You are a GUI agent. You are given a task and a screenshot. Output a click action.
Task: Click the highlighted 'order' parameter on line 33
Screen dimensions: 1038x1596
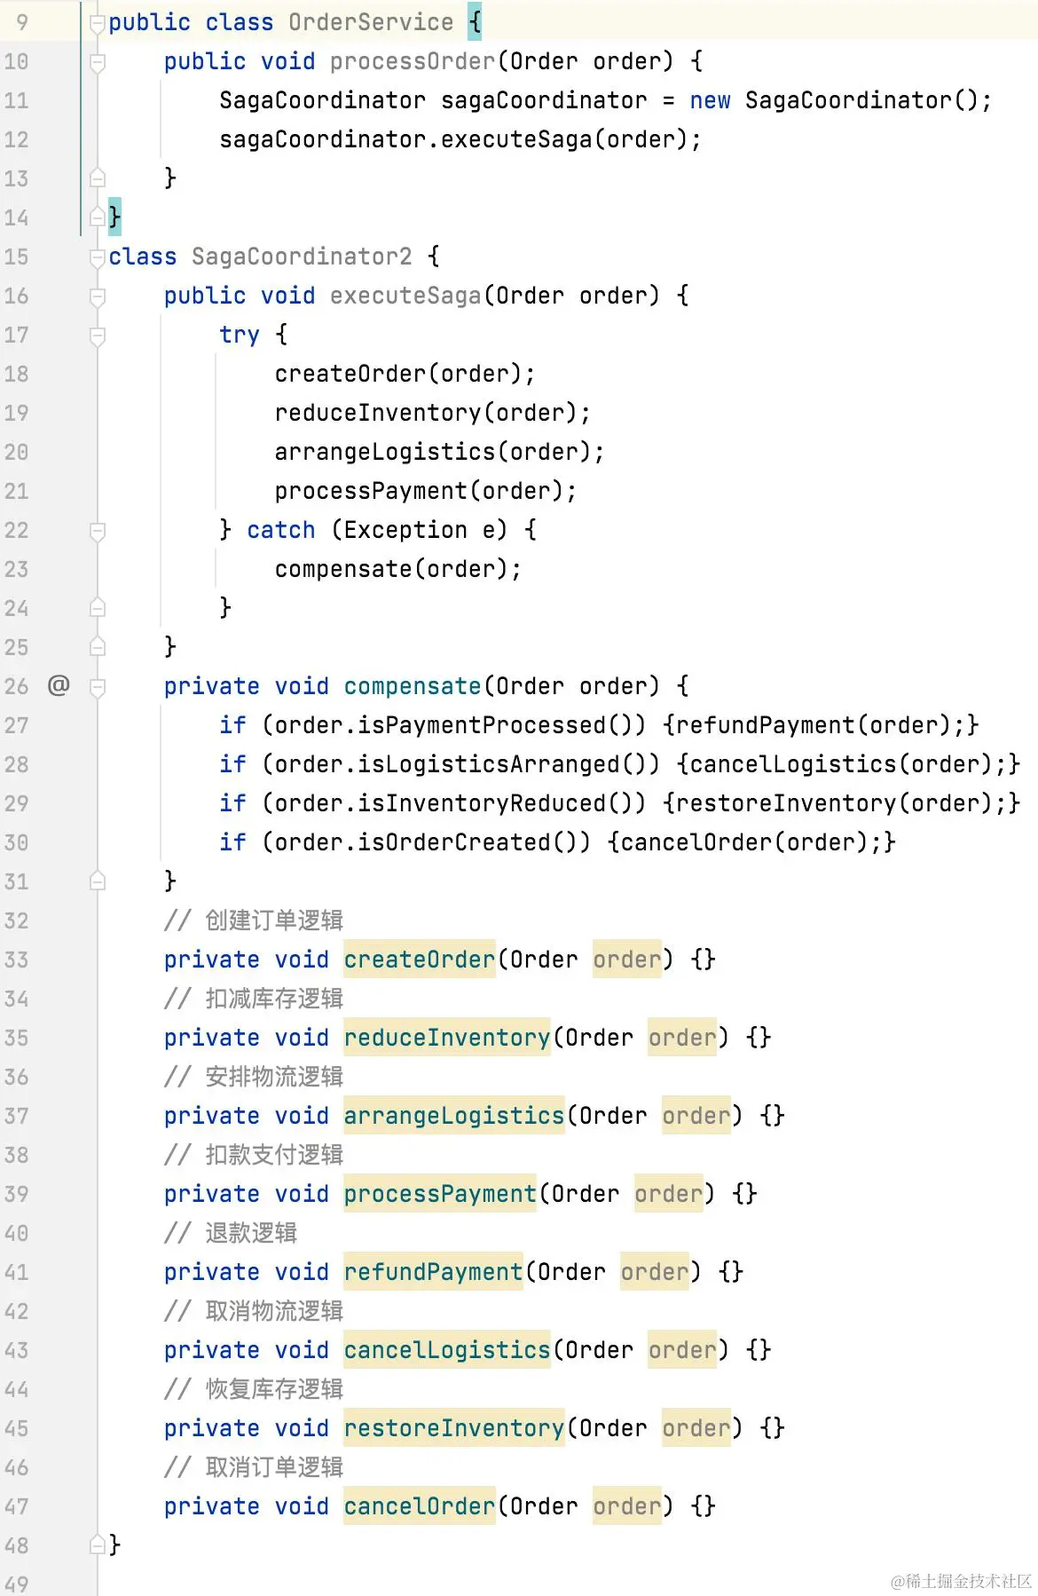coord(627,960)
